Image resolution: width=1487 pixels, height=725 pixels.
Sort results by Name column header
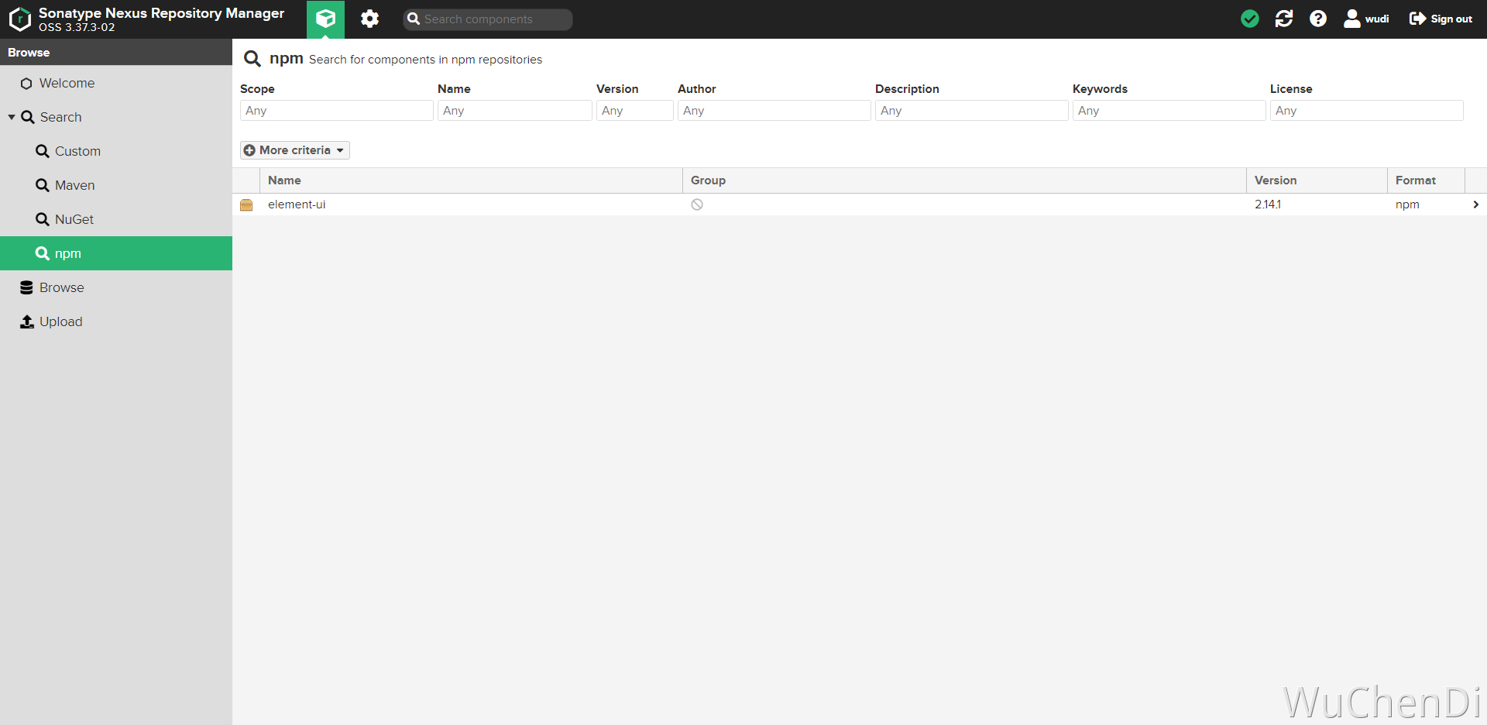(x=471, y=180)
